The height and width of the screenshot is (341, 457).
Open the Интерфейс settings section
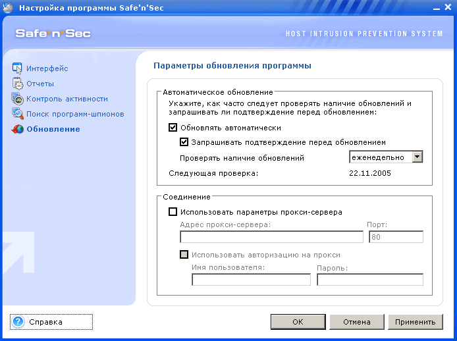click(x=47, y=68)
